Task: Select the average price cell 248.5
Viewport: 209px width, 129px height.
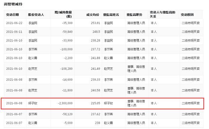Action: click(96, 32)
